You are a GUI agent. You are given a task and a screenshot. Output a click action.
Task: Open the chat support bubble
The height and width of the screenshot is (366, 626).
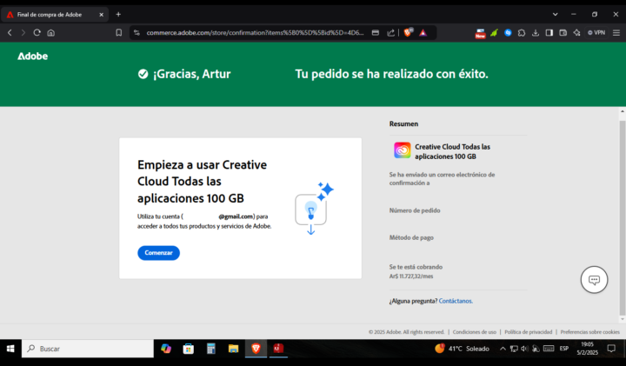tap(594, 279)
